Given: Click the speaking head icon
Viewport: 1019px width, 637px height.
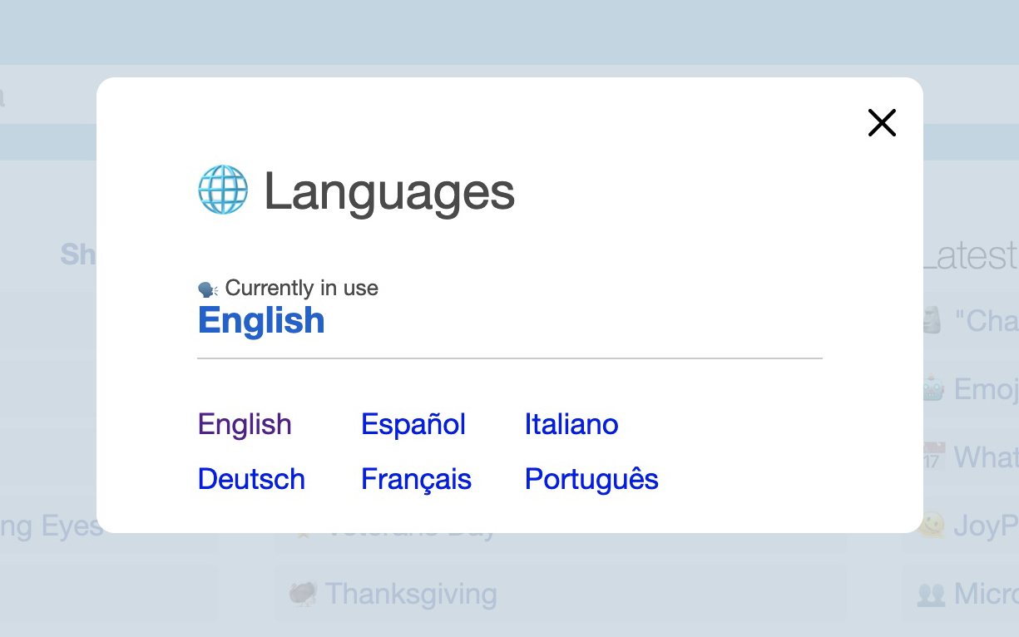Looking at the screenshot, I should [x=207, y=289].
